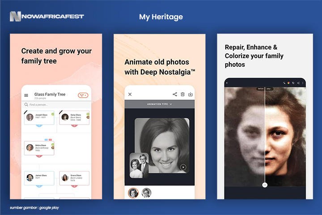Click the red gender tab above Debra Glass
The image size is (322, 215).
click(x=50, y=140)
